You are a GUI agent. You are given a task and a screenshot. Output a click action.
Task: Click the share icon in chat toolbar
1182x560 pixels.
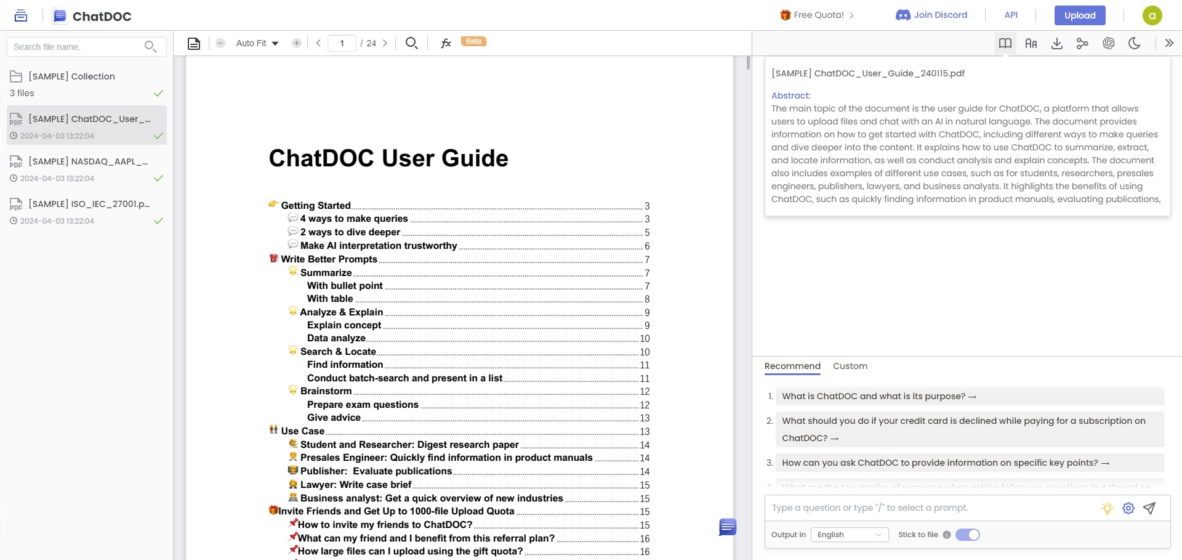(x=1082, y=43)
